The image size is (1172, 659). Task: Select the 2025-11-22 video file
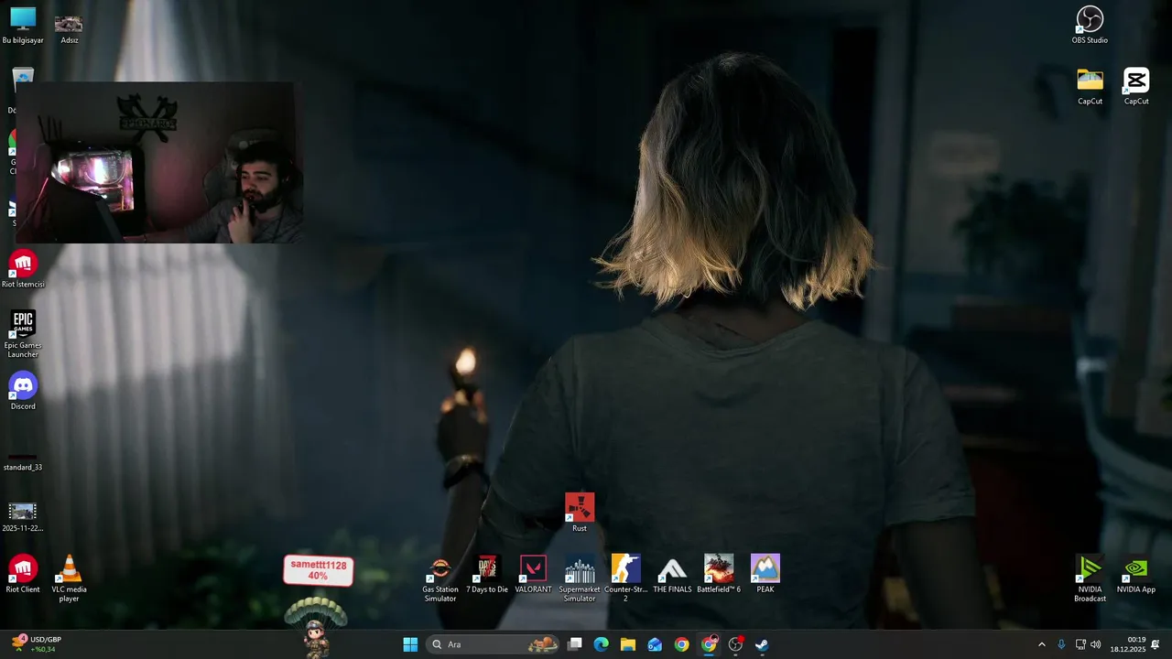[x=23, y=517]
